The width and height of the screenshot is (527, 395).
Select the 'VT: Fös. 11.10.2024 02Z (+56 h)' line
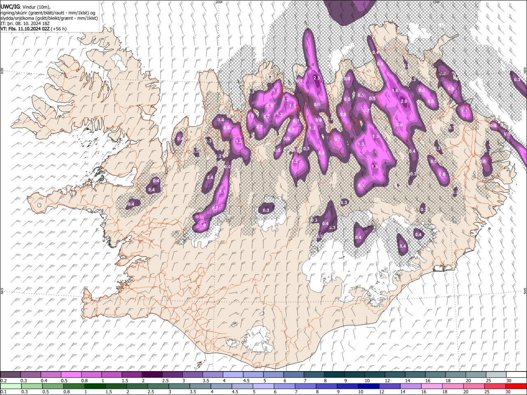[34, 29]
